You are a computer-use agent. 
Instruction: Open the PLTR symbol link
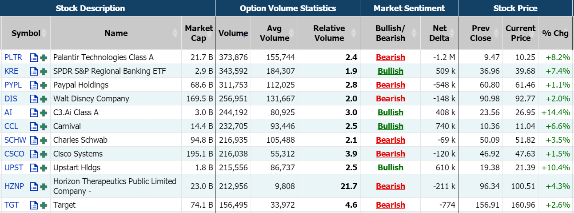12,57
